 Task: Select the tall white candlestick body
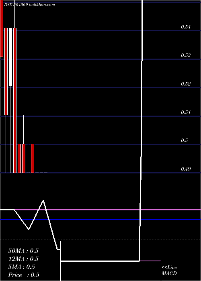[10, 57]
